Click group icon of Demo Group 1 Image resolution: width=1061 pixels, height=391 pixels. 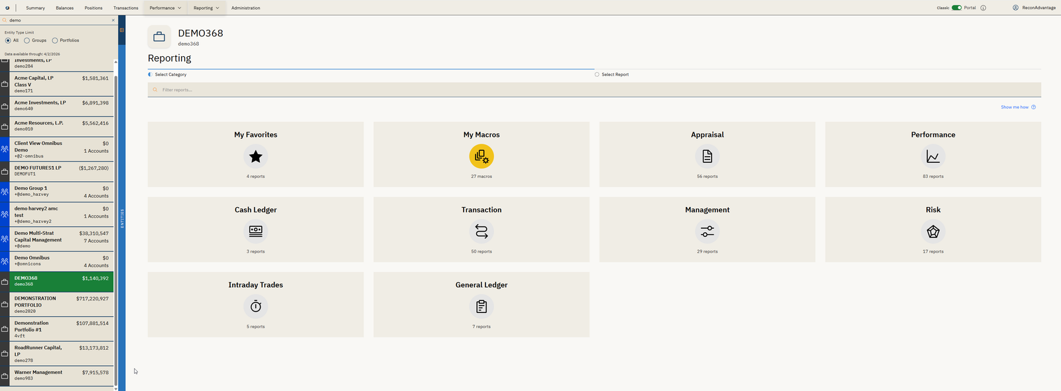coord(5,192)
